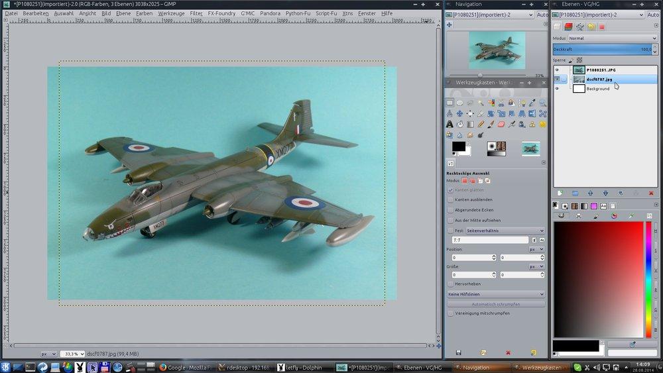Select the Dodge/Burn tool
The width and height of the screenshot is (663, 373).
point(481,135)
